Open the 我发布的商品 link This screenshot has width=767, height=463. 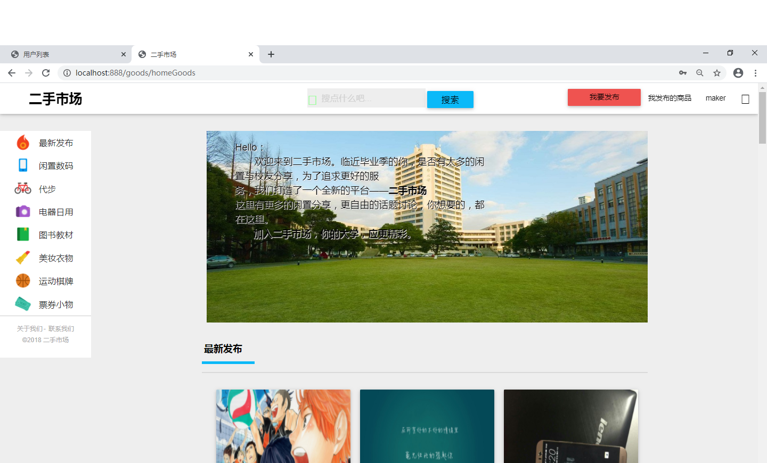[x=670, y=98]
